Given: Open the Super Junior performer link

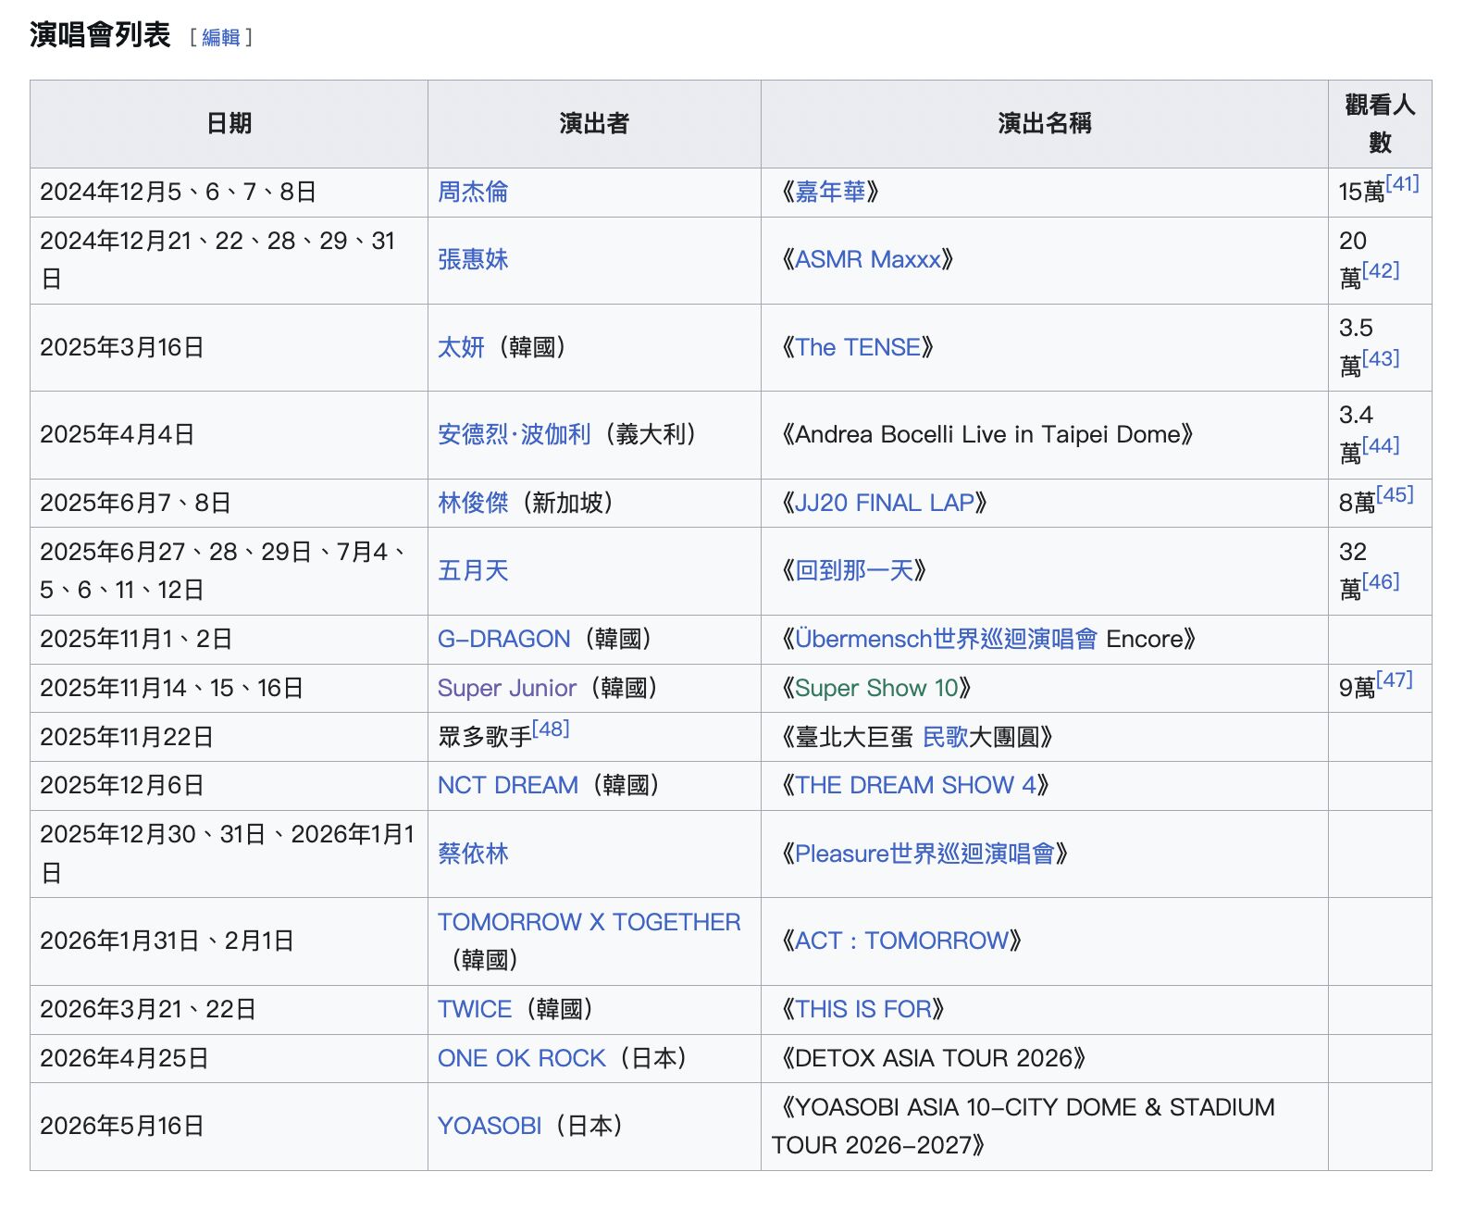Looking at the screenshot, I should click(507, 688).
